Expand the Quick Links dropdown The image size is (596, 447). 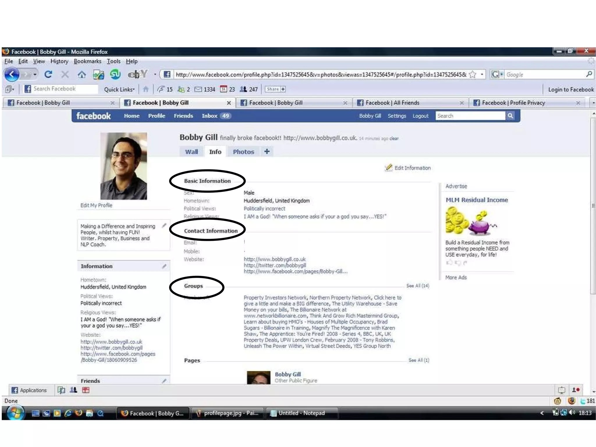coord(119,89)
